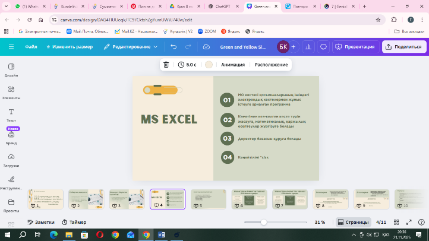This screenshot has height=241, width=429.
Task: Open the БК user avatar
Action: (283, 47)
